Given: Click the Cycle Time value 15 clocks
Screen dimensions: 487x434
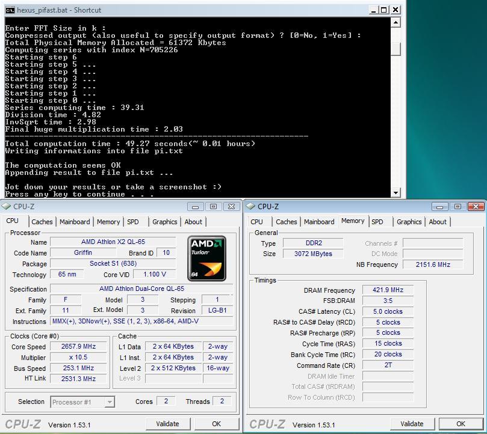Looking at the screenshot, I should 388,343.
